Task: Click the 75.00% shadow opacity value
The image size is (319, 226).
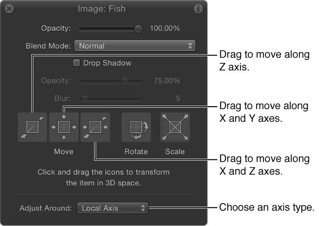Action: tap(166, 81)
